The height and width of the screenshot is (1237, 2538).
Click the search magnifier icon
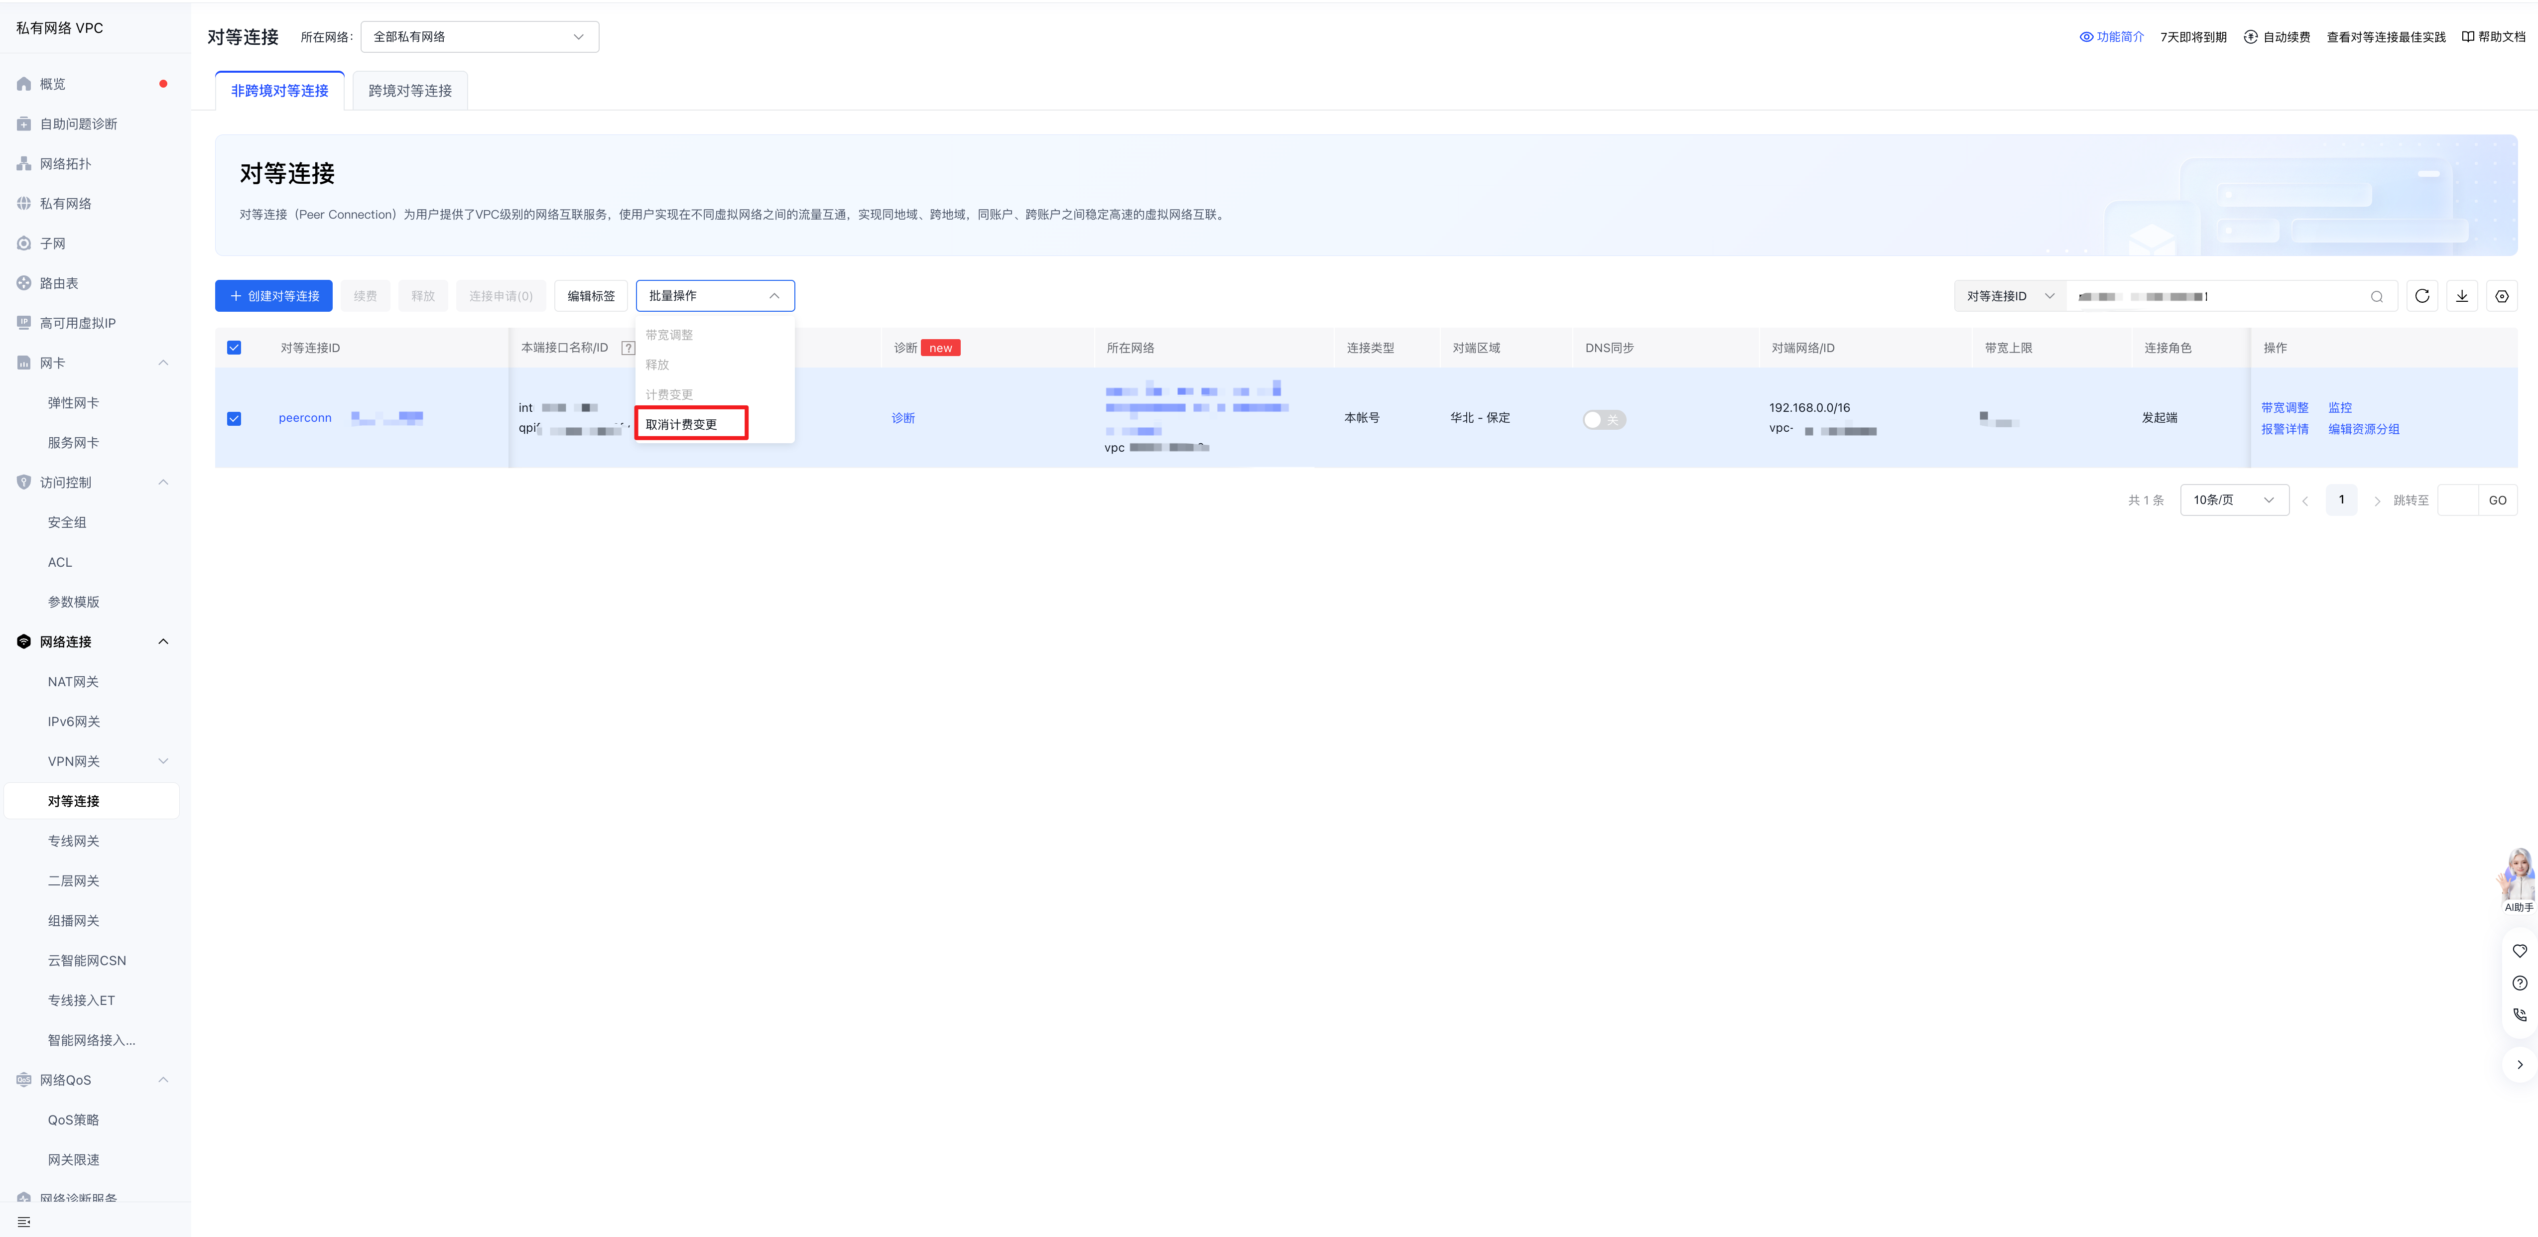2377,296
